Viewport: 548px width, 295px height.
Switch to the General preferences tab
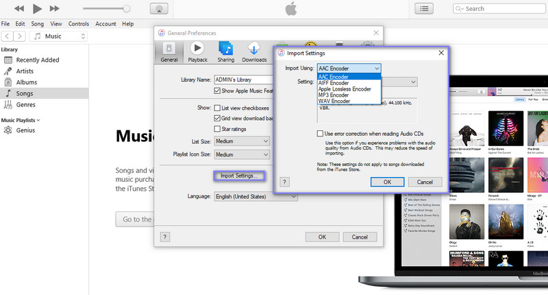[169, 52]
